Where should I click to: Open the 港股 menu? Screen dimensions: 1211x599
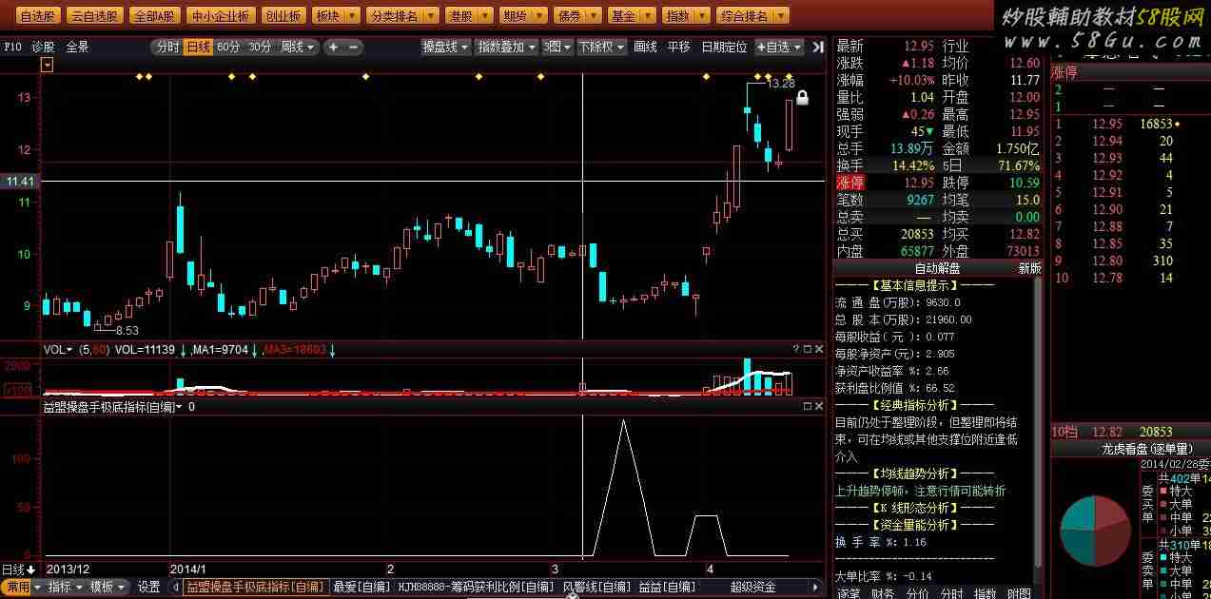coord(470,16)
